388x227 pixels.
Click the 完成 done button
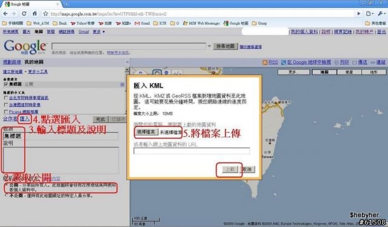point(100,119)
